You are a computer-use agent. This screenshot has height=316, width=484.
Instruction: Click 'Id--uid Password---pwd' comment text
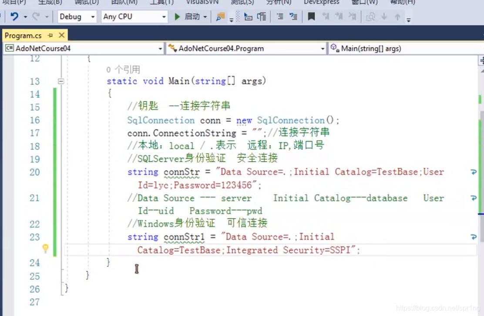point(200,211)
